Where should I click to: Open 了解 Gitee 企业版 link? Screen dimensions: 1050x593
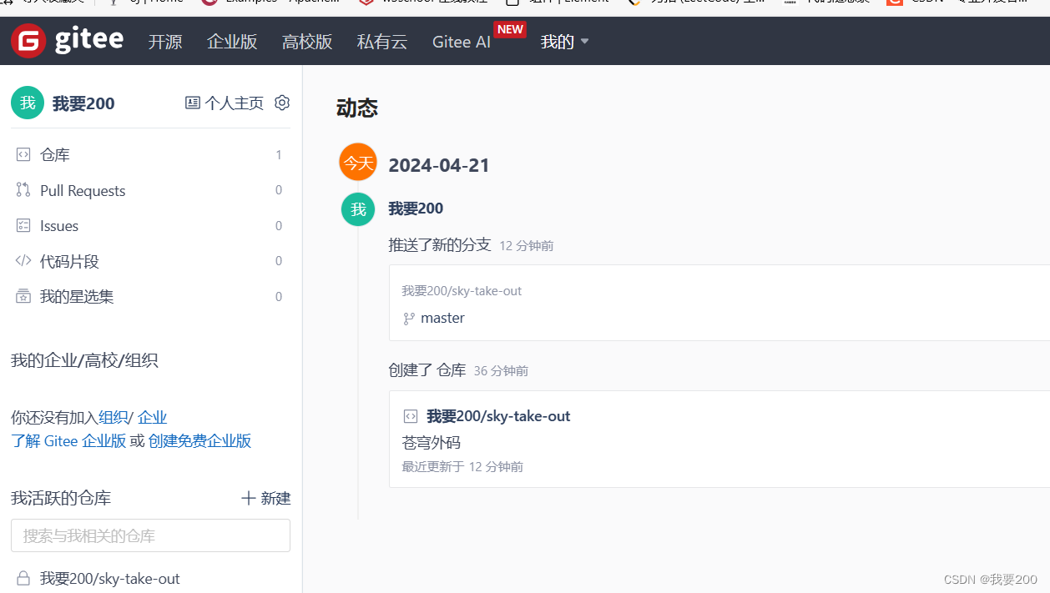[x=68, y=441]
